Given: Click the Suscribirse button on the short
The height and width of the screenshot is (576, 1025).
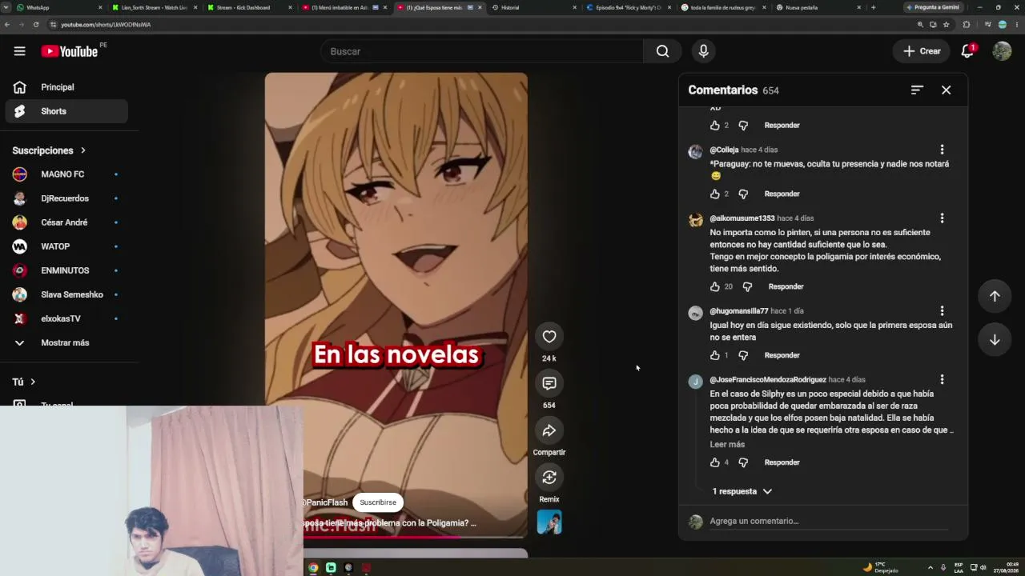Looking at the screenshot, I should pos(378,502).
